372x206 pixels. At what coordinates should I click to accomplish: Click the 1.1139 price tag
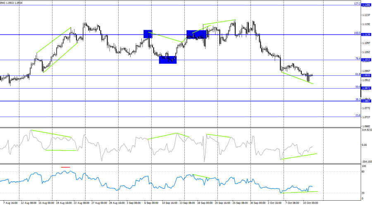[366, 35]
